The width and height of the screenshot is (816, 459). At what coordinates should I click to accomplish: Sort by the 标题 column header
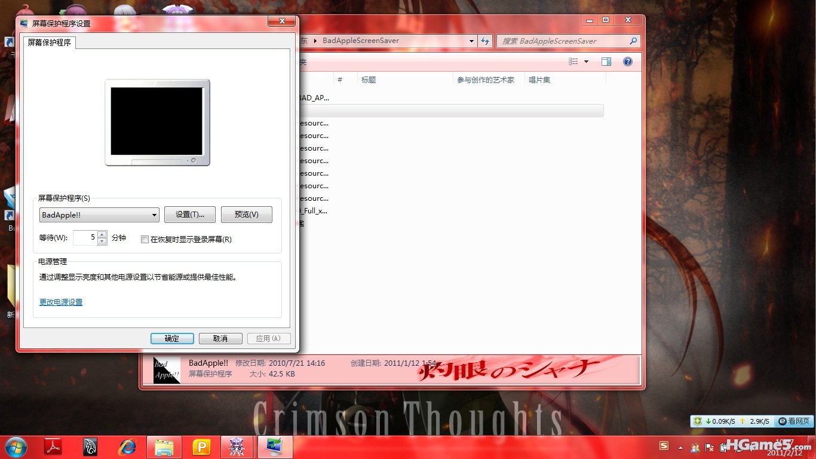click(405, 79)
